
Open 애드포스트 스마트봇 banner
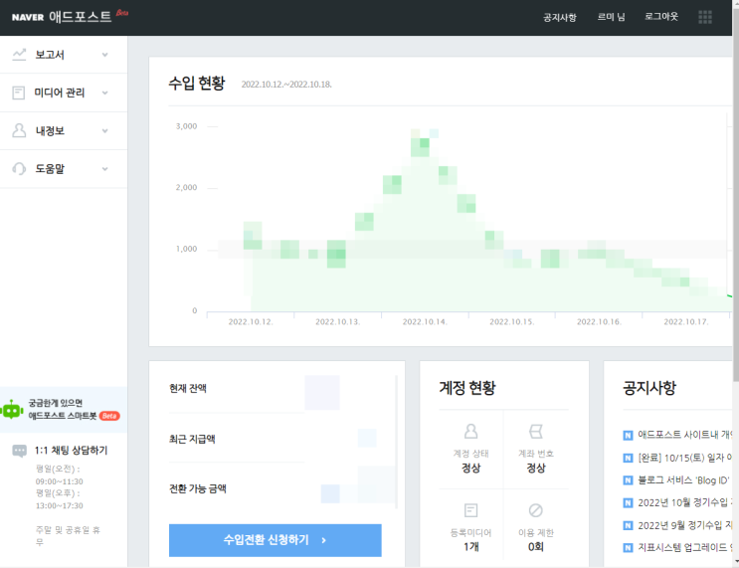64,410
